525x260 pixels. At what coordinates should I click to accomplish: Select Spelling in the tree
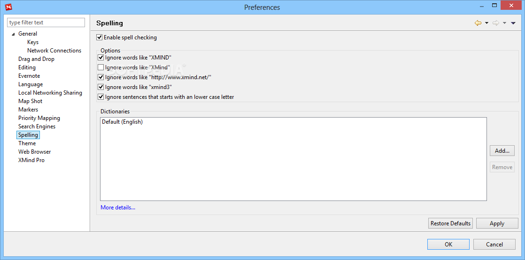click(28, 134)
